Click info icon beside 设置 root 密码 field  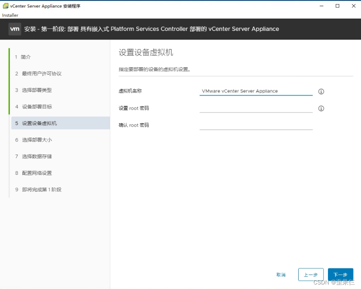pyautogui.click(x=321, y=108)
